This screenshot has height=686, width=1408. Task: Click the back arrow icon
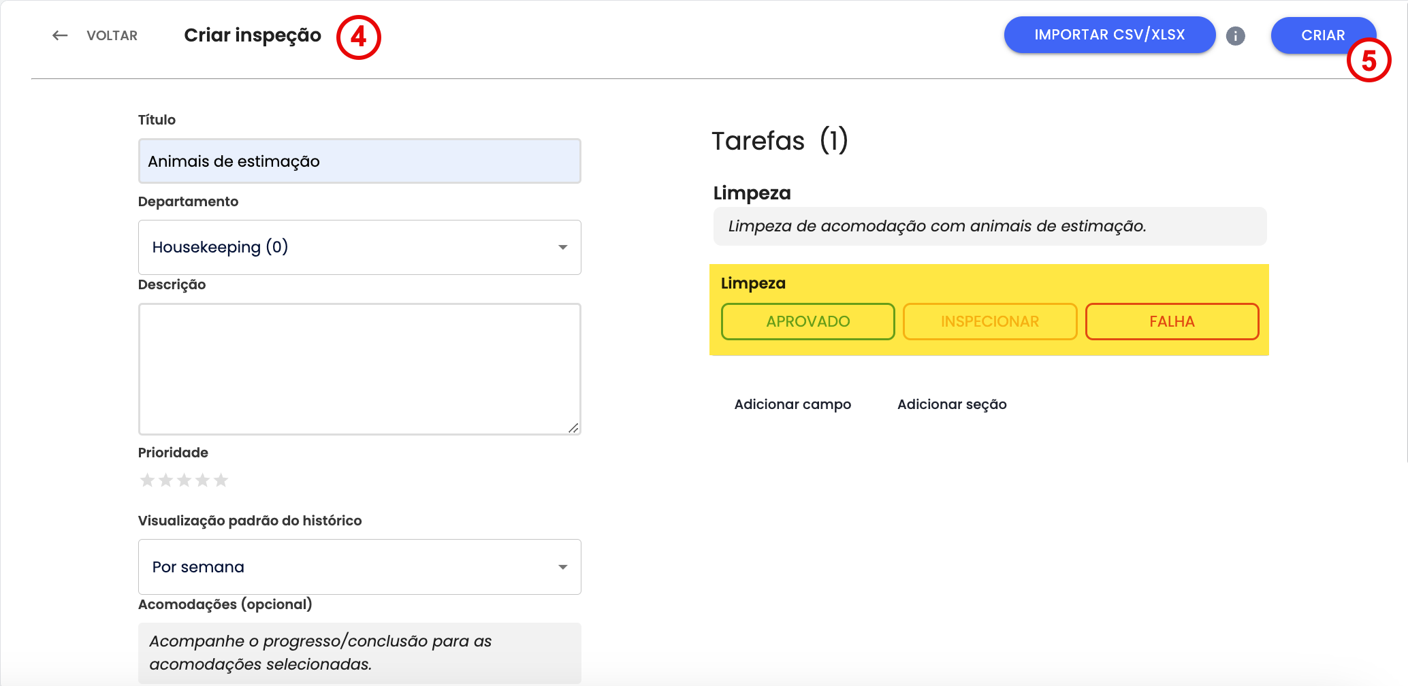(x=60, y=35)
